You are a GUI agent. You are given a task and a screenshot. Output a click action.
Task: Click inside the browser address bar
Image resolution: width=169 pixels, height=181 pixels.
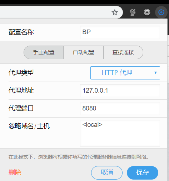(x=55, y=12)
